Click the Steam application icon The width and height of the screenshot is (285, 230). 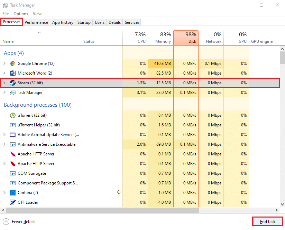coord(13,83)
